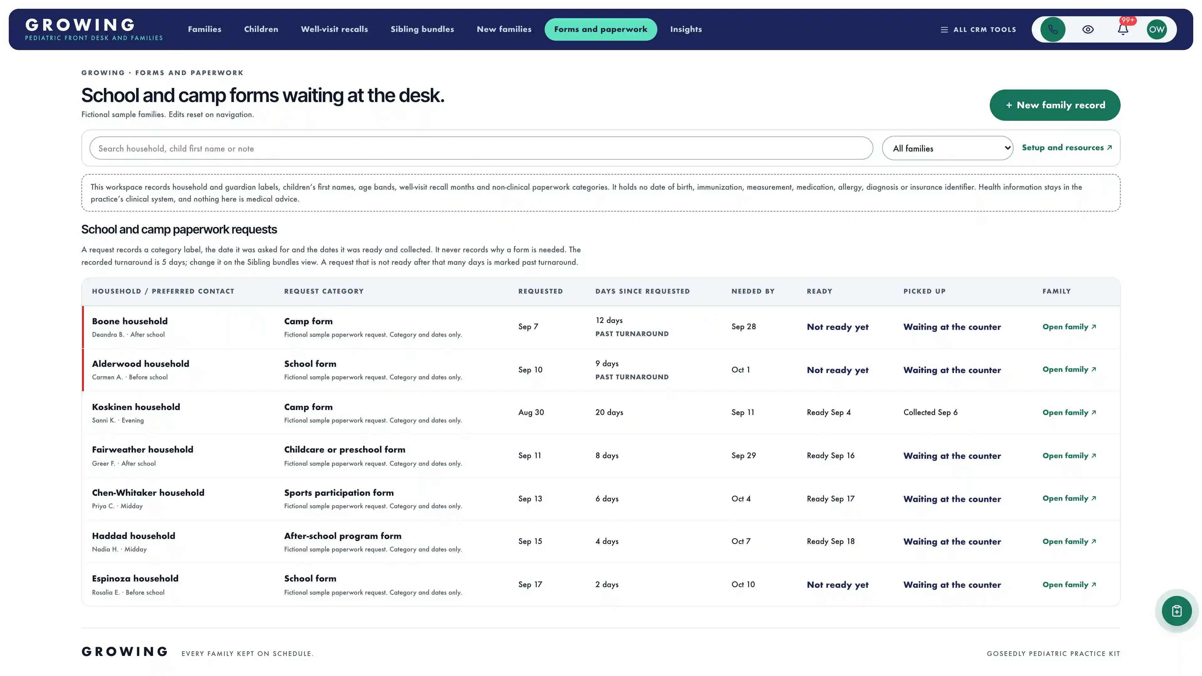Select the New families tab
This screenshot has height=676, width=1202.
tap(504, 29)
